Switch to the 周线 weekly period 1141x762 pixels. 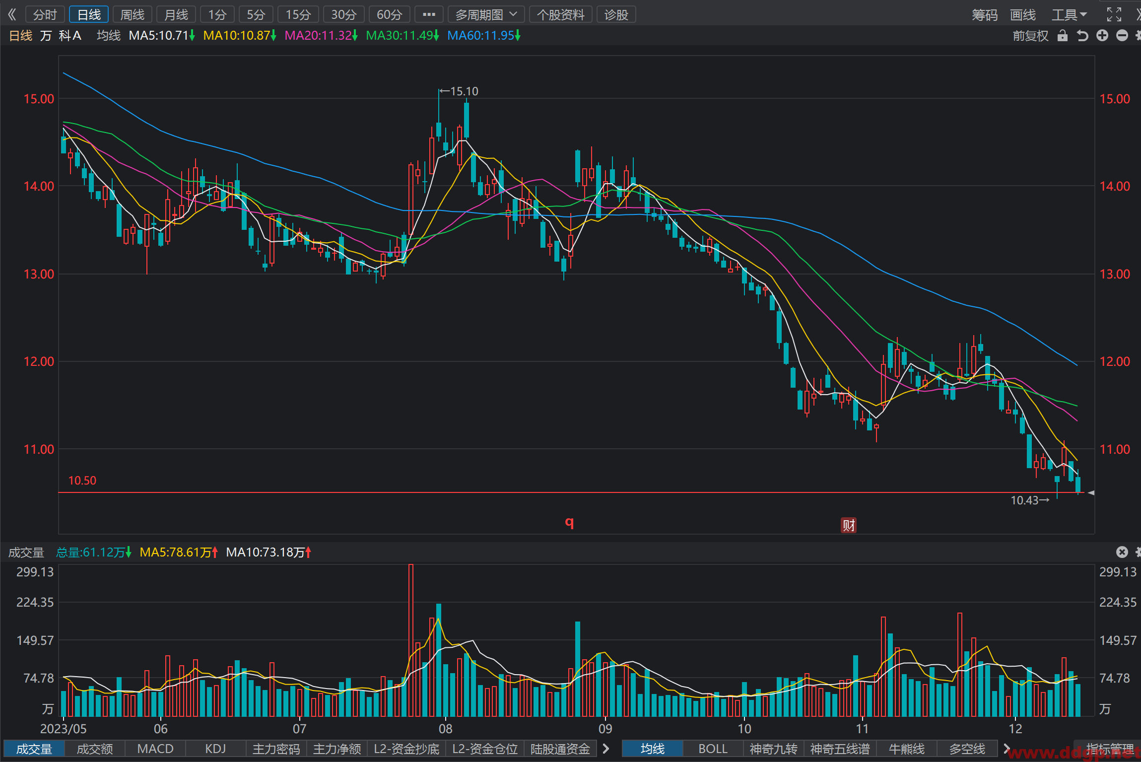(x=133, y=14)
